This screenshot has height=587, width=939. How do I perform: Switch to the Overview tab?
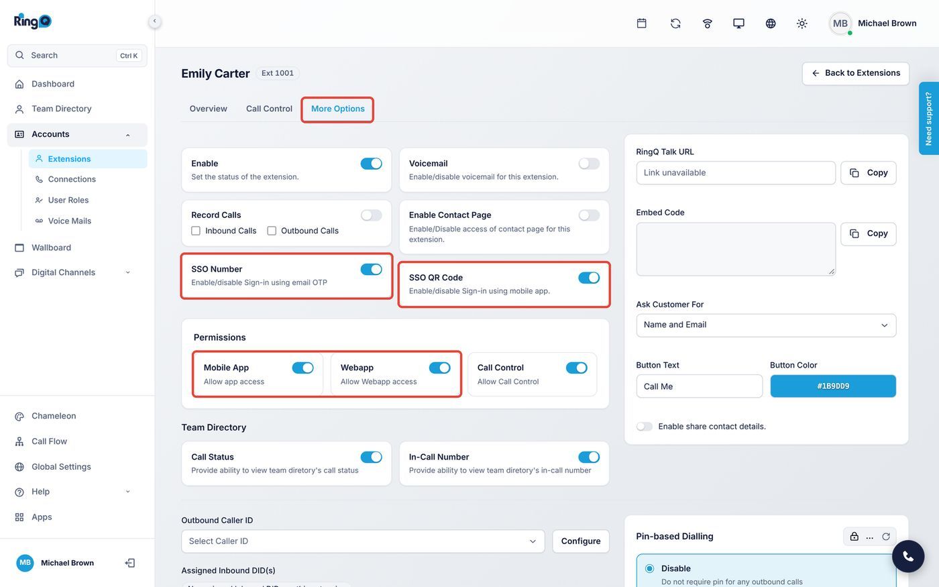click(208, 109)
